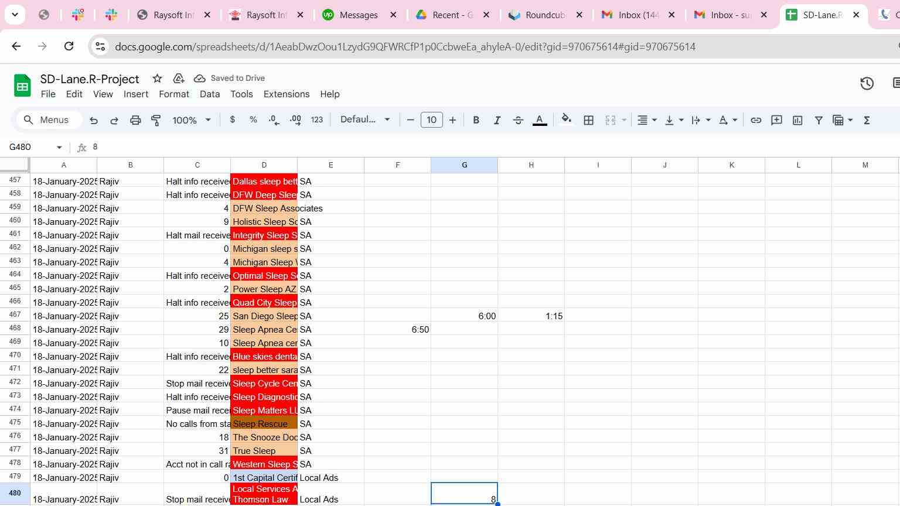This screenshot has width=900, height=506.
Task: Click cell showing 6:50
Action: (x=397, y=330)
